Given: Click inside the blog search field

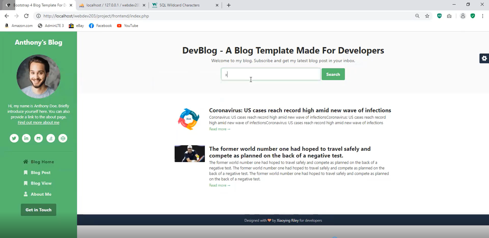Looking at the screenshot, I should click(x=270, y=74).
